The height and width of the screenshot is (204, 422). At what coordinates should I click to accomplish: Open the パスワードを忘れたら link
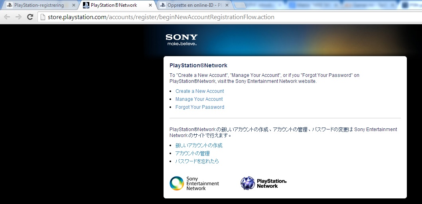click(197, 161)
